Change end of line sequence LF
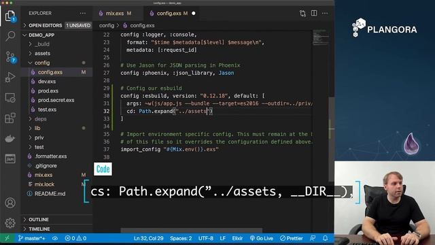Screen dimensions: 435x245 (222, 238)
